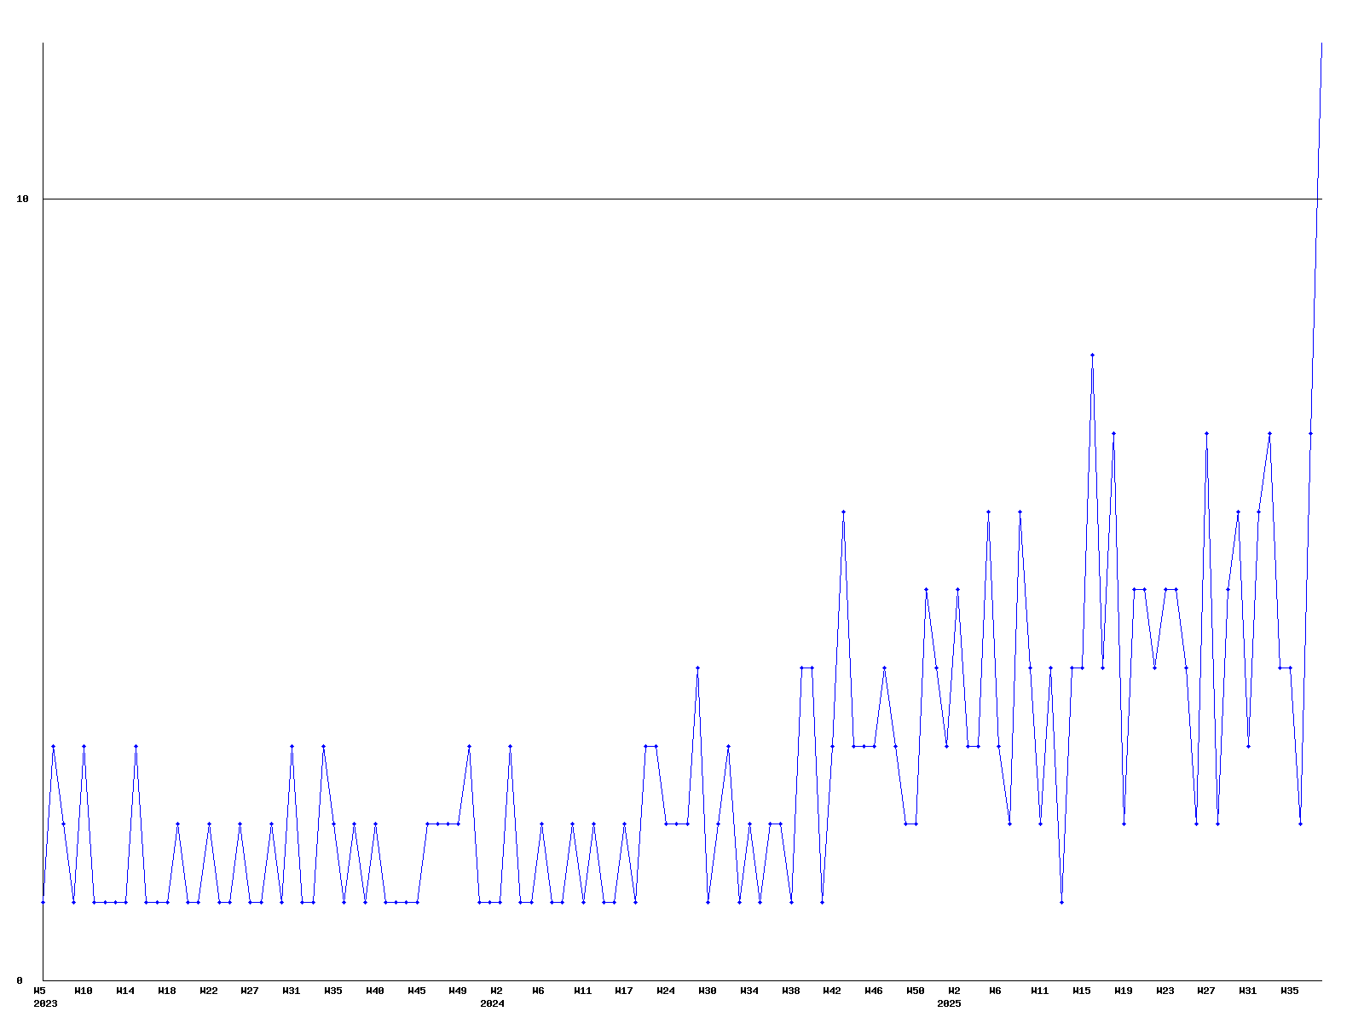This screenshot has width=1364, height=1023.
Task: Click the first data point at W5 2023
Action: click(43, 902)
